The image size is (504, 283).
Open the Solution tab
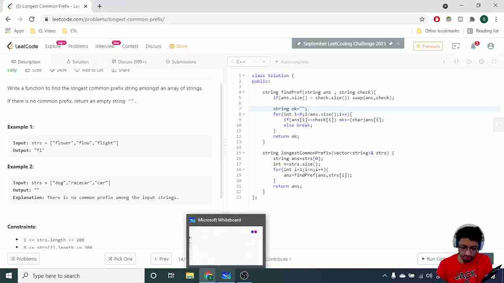[x=78, y=62]
